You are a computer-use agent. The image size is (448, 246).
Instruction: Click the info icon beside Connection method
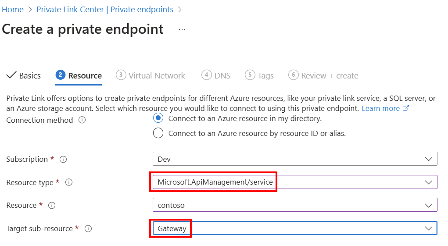(x=82, y=120)
